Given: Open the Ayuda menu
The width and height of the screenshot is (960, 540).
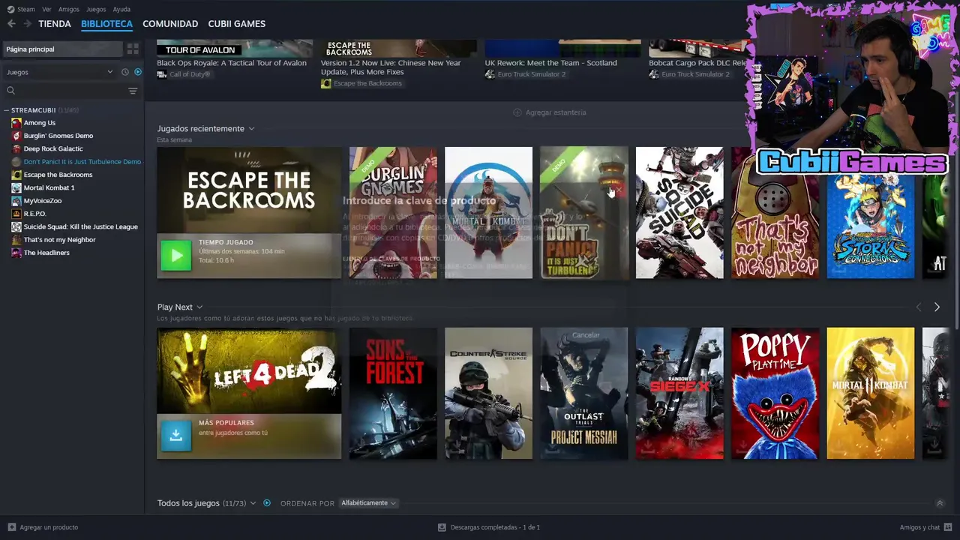Looking at the screenshot, I should click(x=121, y=10).
